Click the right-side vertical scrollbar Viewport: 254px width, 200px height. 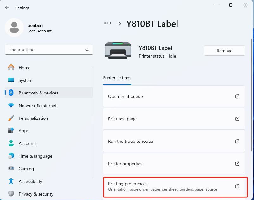pos(251,95)
